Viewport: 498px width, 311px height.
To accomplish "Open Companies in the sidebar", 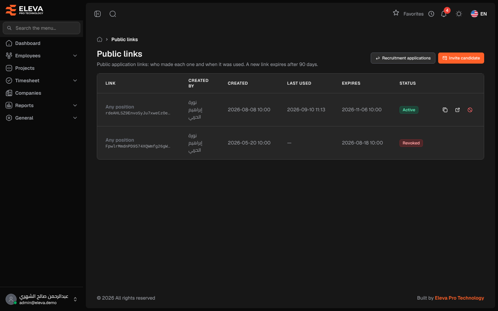I will point(41,93).
